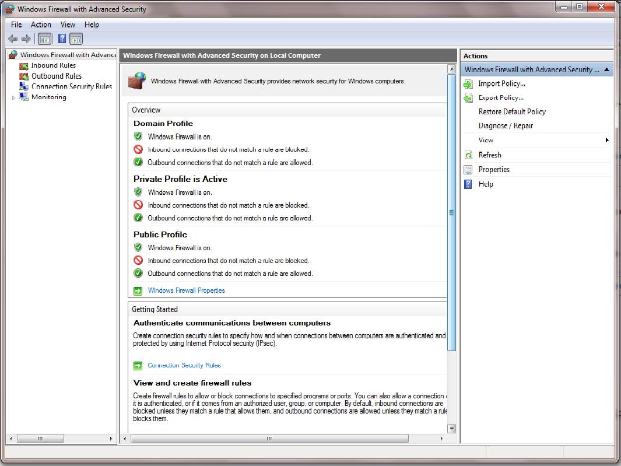621x466 pixels.
Task: Click the Help question mark icon in Actions
Action: tap(468, 184)
